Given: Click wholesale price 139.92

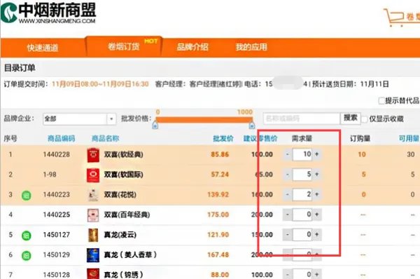Looking at the screenshot, I should [218, 195].
